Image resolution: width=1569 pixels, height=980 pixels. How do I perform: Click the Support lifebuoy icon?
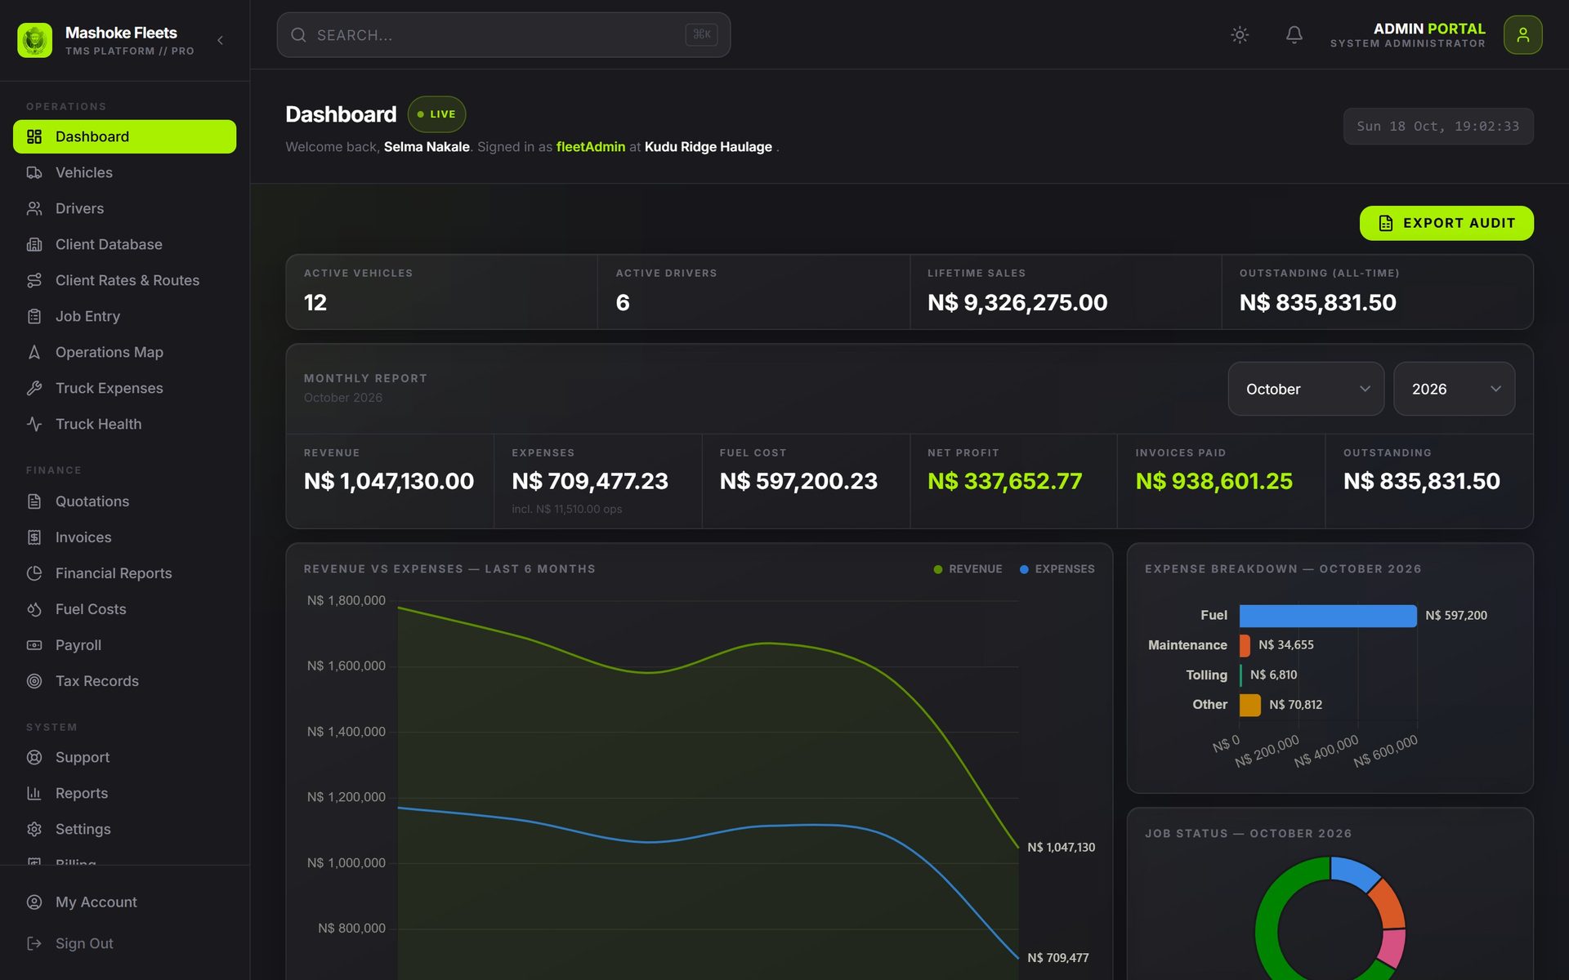[34, 757]
